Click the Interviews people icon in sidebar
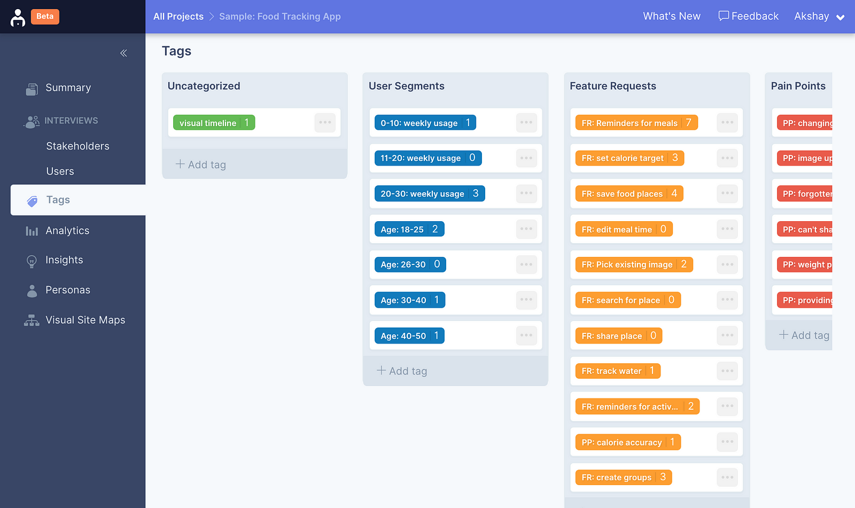Screen dimensions: 855x508 tap(32, 121)
